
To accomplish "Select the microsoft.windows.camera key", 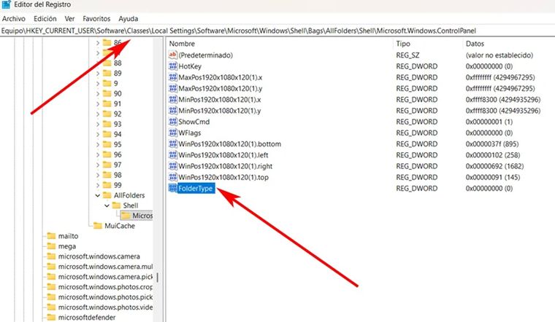I will point(99,256).
